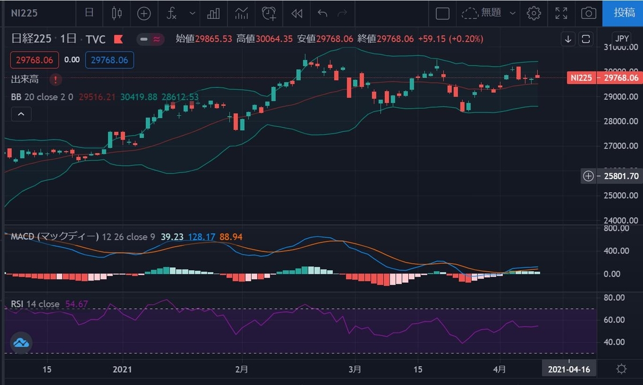
Task: Change the 日 daily interval
Action: point(89,13)
